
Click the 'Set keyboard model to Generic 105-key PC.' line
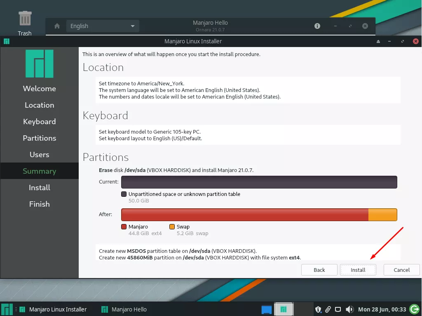point(150,132)
